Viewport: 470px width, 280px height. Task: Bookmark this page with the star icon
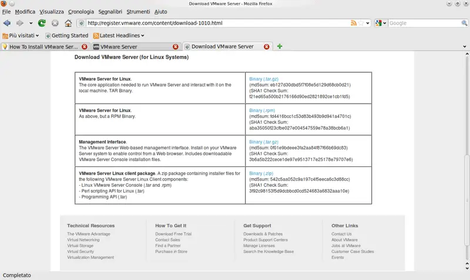(x=361, y=23)
